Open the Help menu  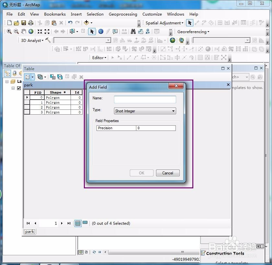point(194,14)
